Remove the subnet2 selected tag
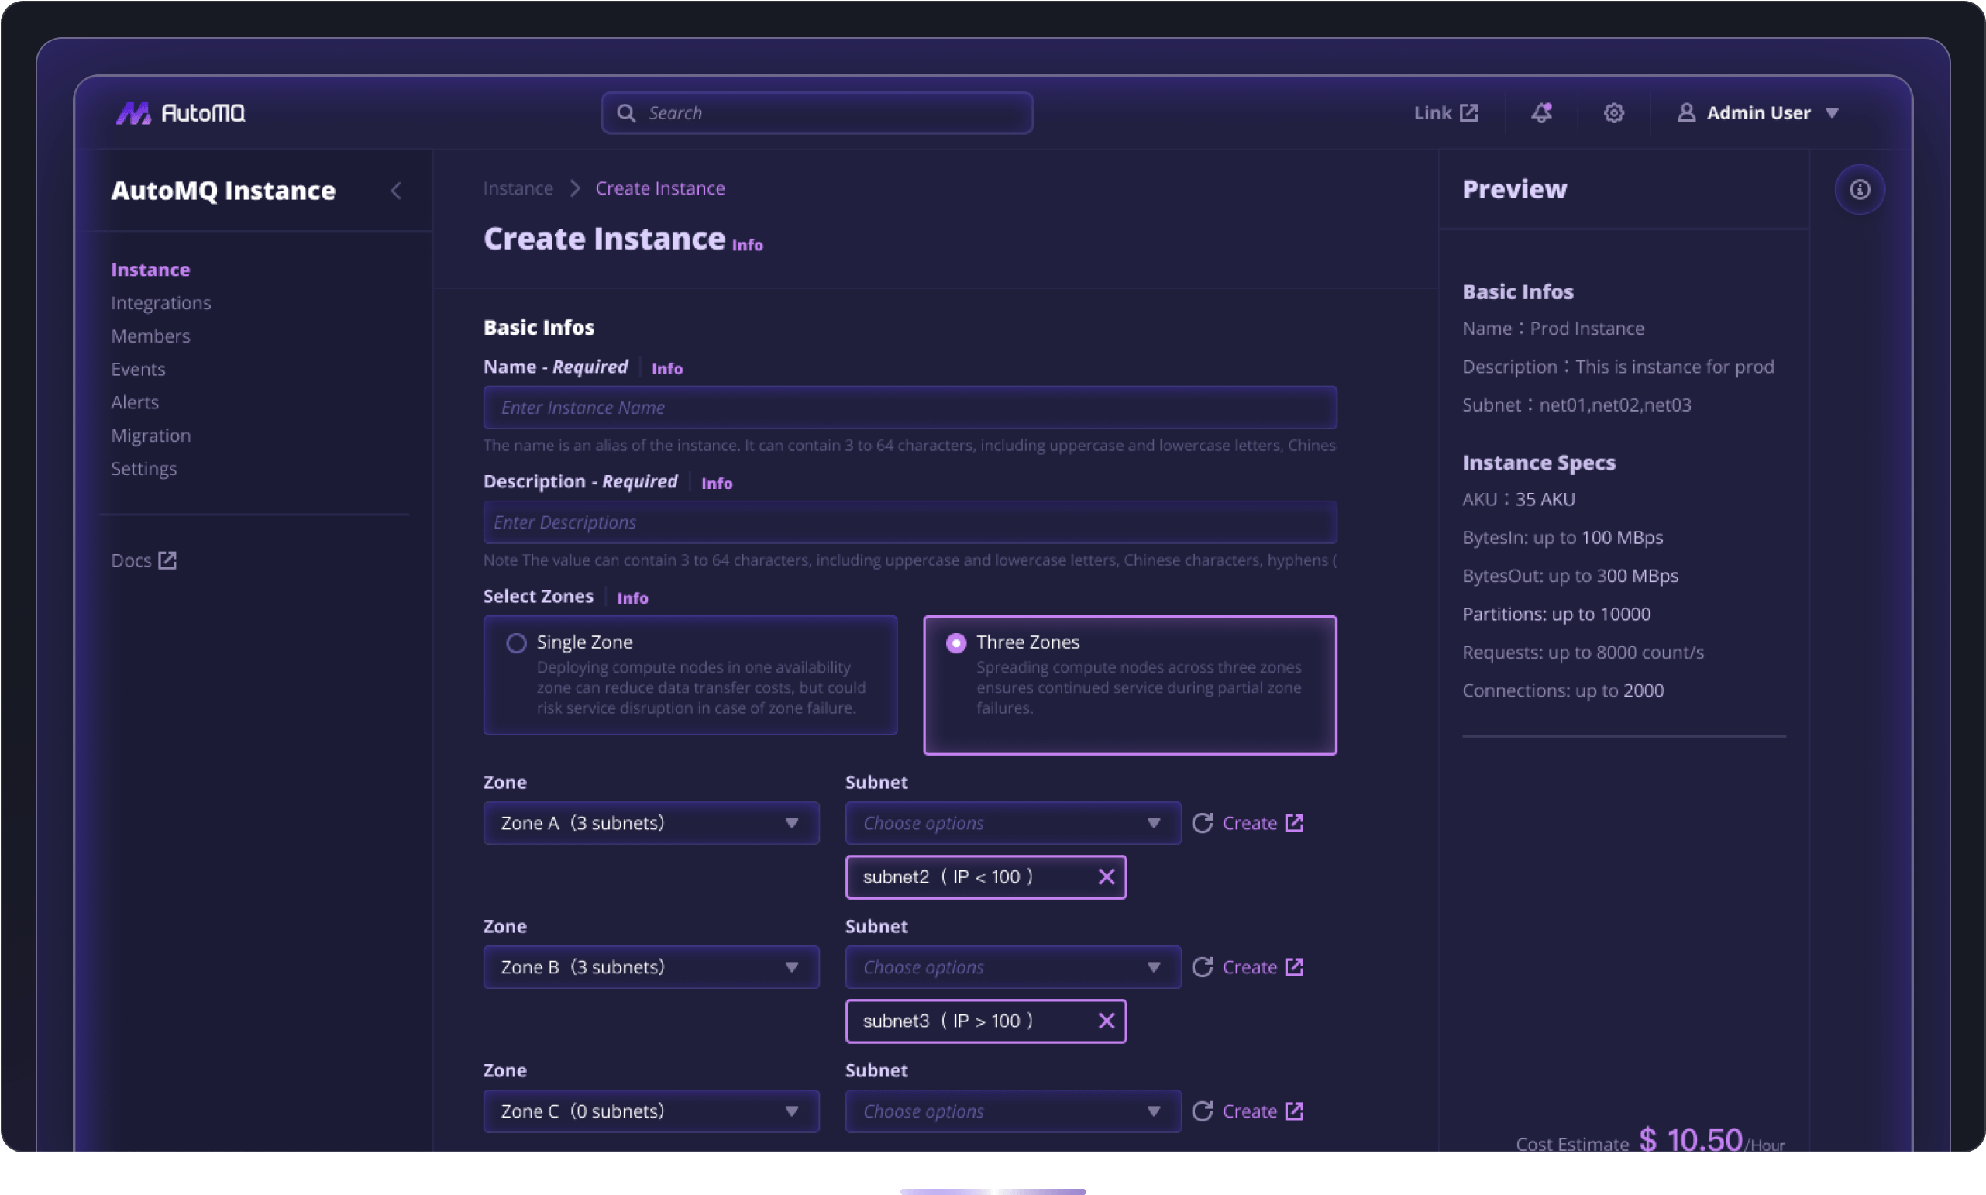This screenshot has height=1195, width=1986. 1106,877
